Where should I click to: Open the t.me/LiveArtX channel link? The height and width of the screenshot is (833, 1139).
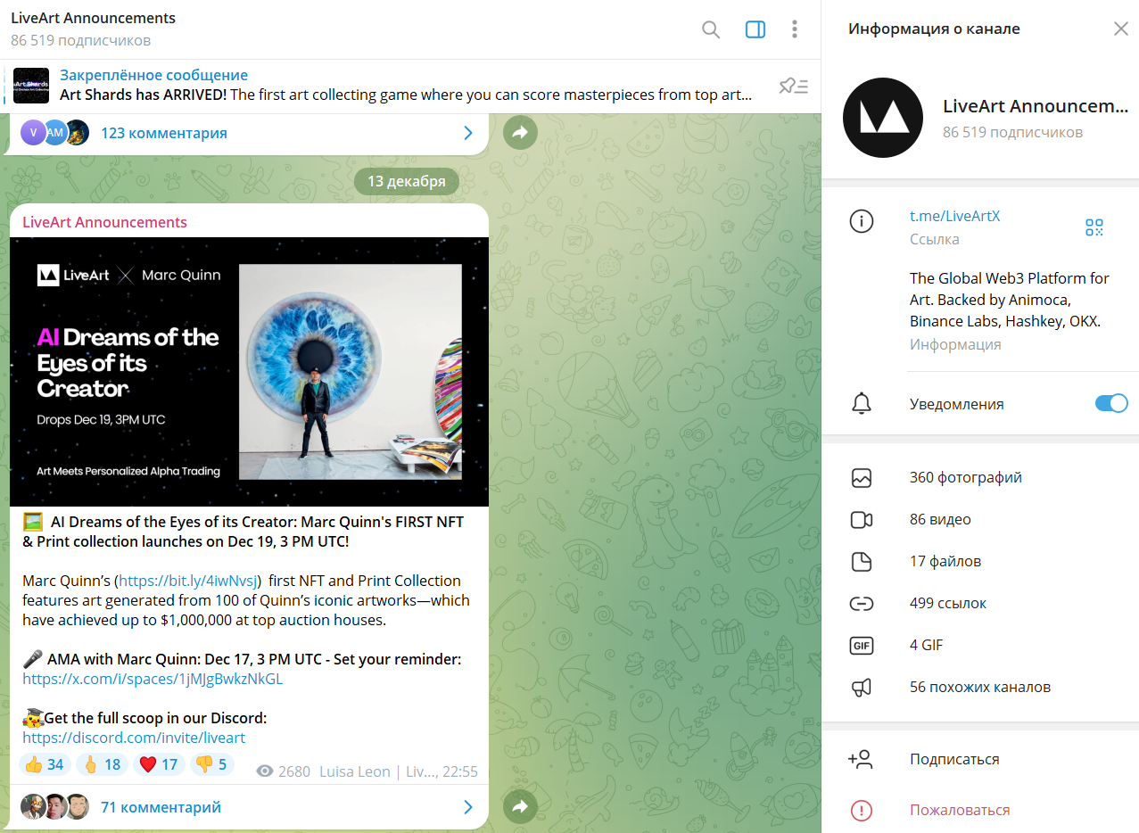[954, 216]
